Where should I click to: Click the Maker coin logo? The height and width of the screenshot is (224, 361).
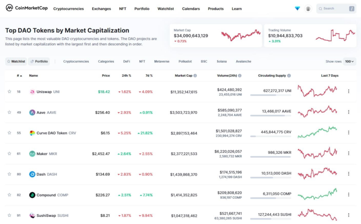coord(32,153)
